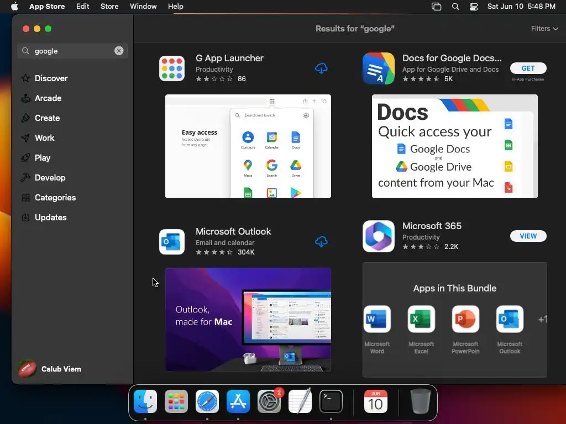Open the Help menu
The width and height of the screenshot is (566, 424).
pyautogui.click(x=175, y=7)
